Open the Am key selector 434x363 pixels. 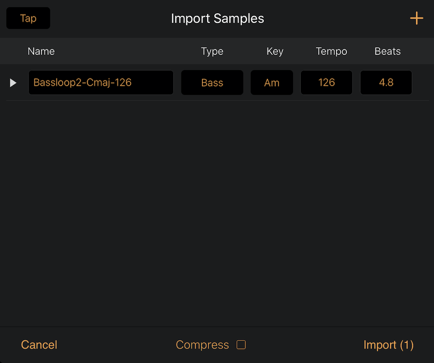point(272,83)
